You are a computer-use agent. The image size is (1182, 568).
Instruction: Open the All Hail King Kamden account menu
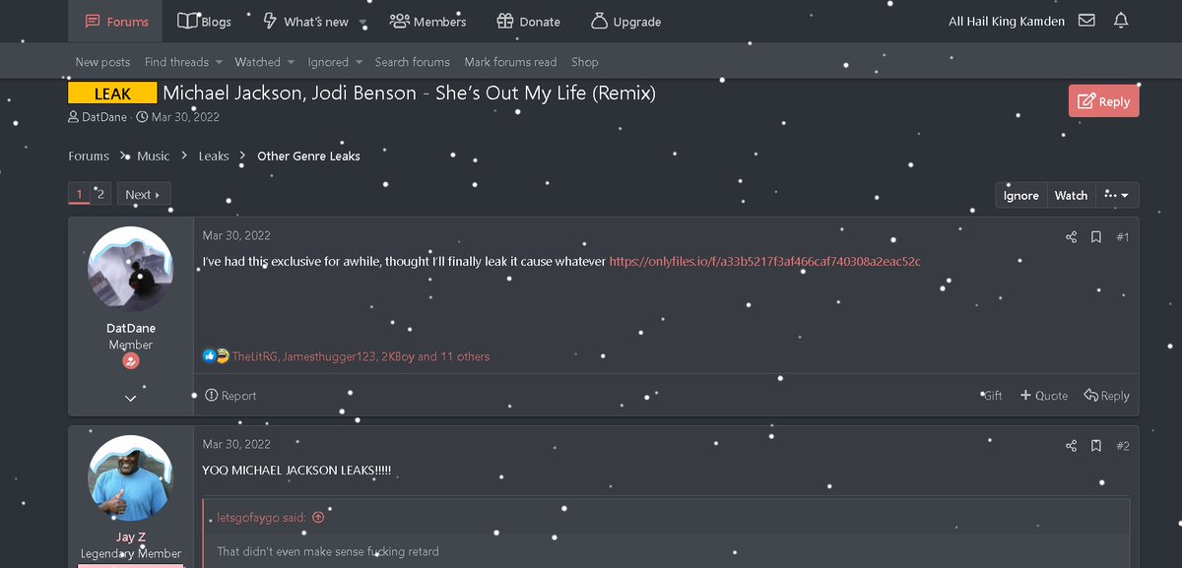tap(1007, 22)
